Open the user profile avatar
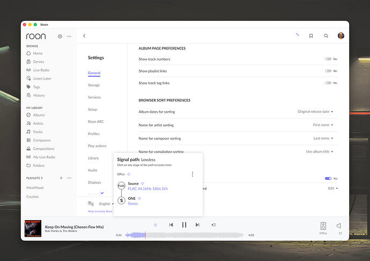370x261 pixels. [341, 35]
